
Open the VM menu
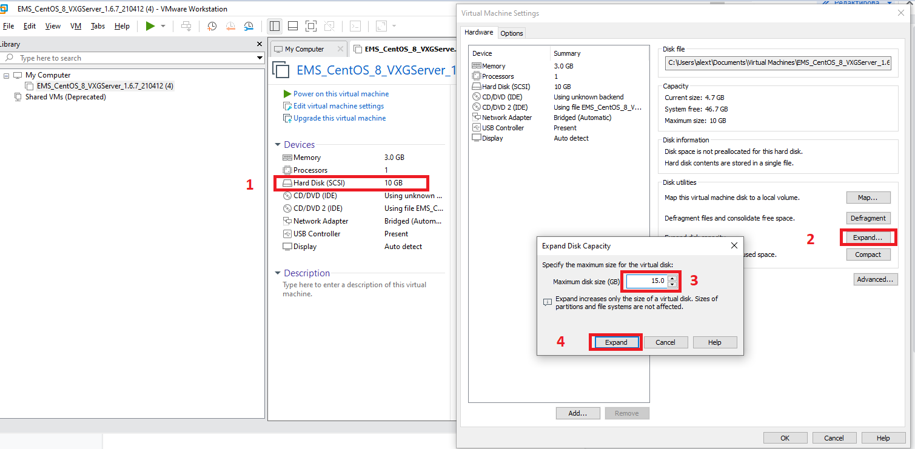75,26
